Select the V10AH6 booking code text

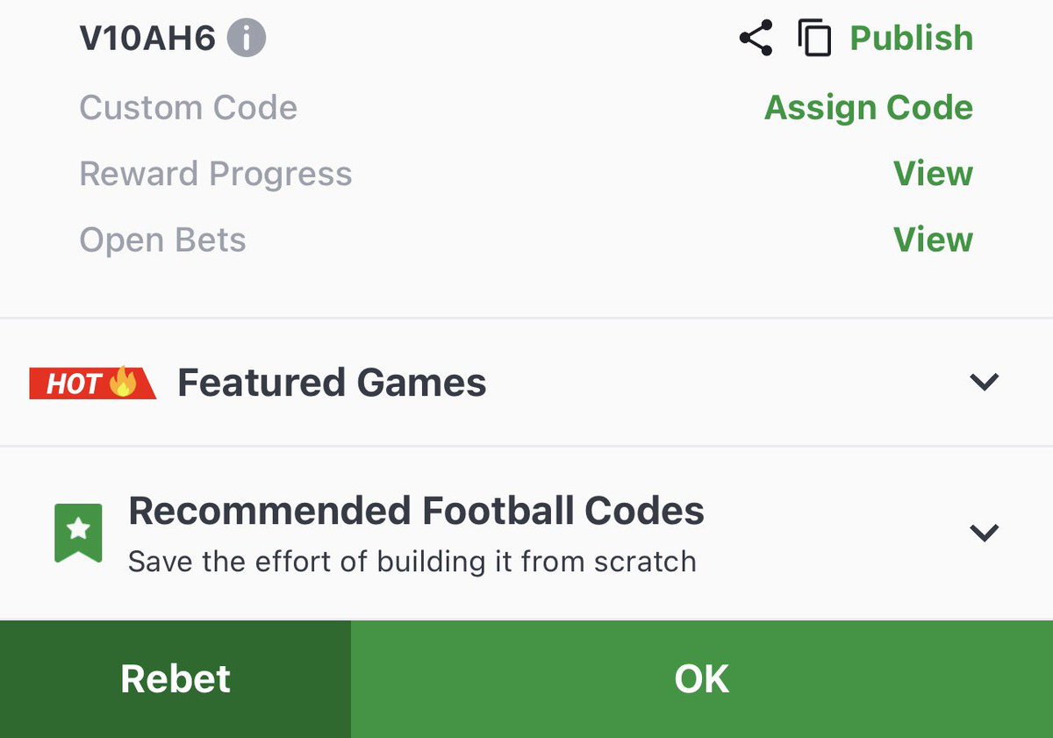147,39
